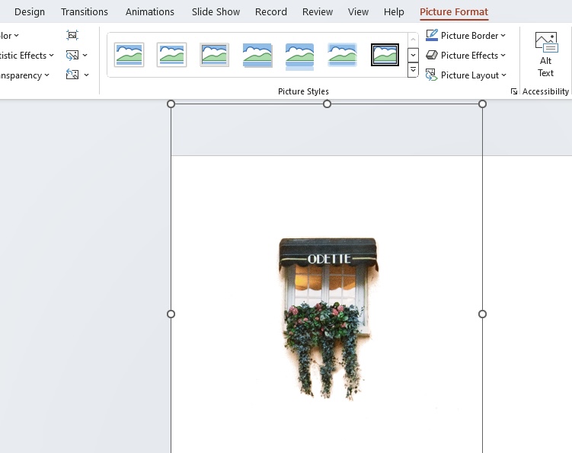572x453 pixels.
Task: Expand the Reset Picture dropdown arrow
Action: point(87,75)
